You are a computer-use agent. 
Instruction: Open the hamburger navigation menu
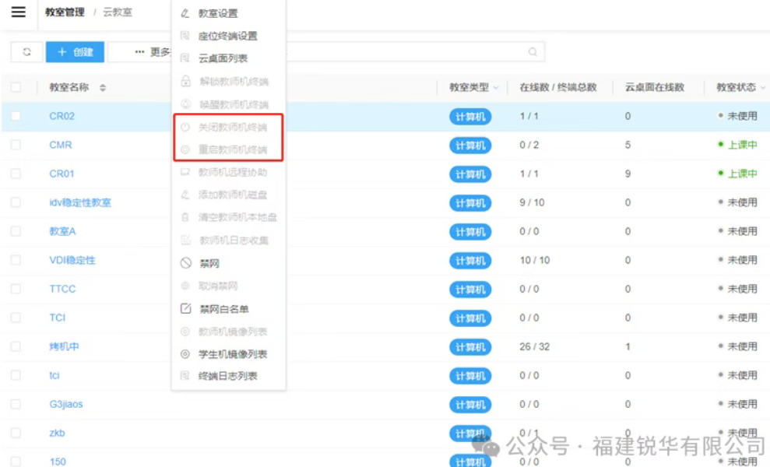(17, 12)
